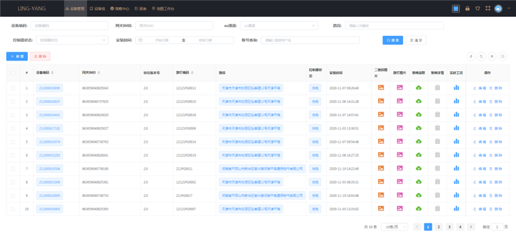Toggle the select-all checkbox in the table header
The width and height of the screenshot is (516, 244).
coord(13,73)
